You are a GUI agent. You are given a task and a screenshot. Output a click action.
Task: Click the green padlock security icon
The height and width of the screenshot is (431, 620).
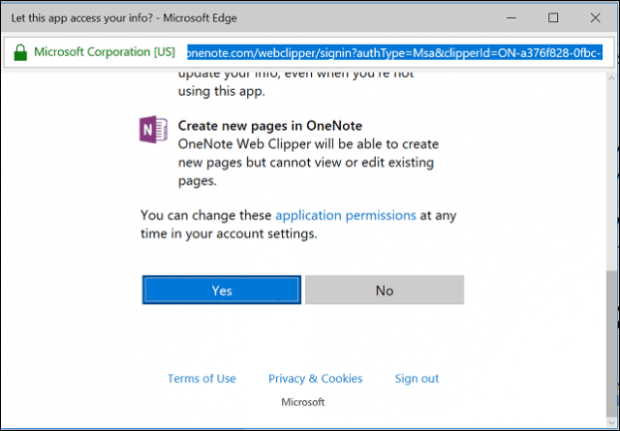tap(20, 52)
